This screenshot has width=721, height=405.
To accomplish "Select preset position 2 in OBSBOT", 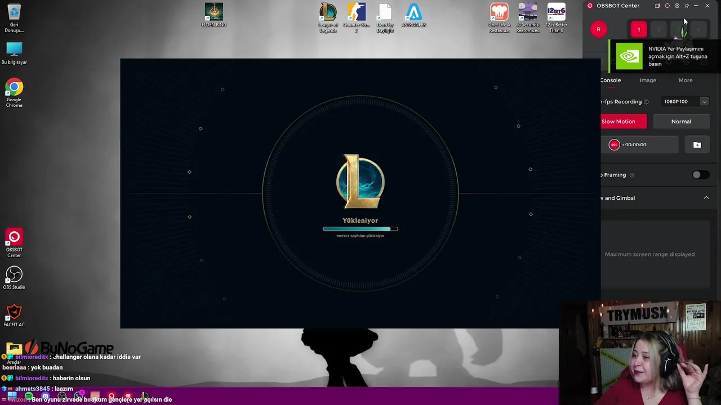I will pyautogui.click(x=658, y=29).
